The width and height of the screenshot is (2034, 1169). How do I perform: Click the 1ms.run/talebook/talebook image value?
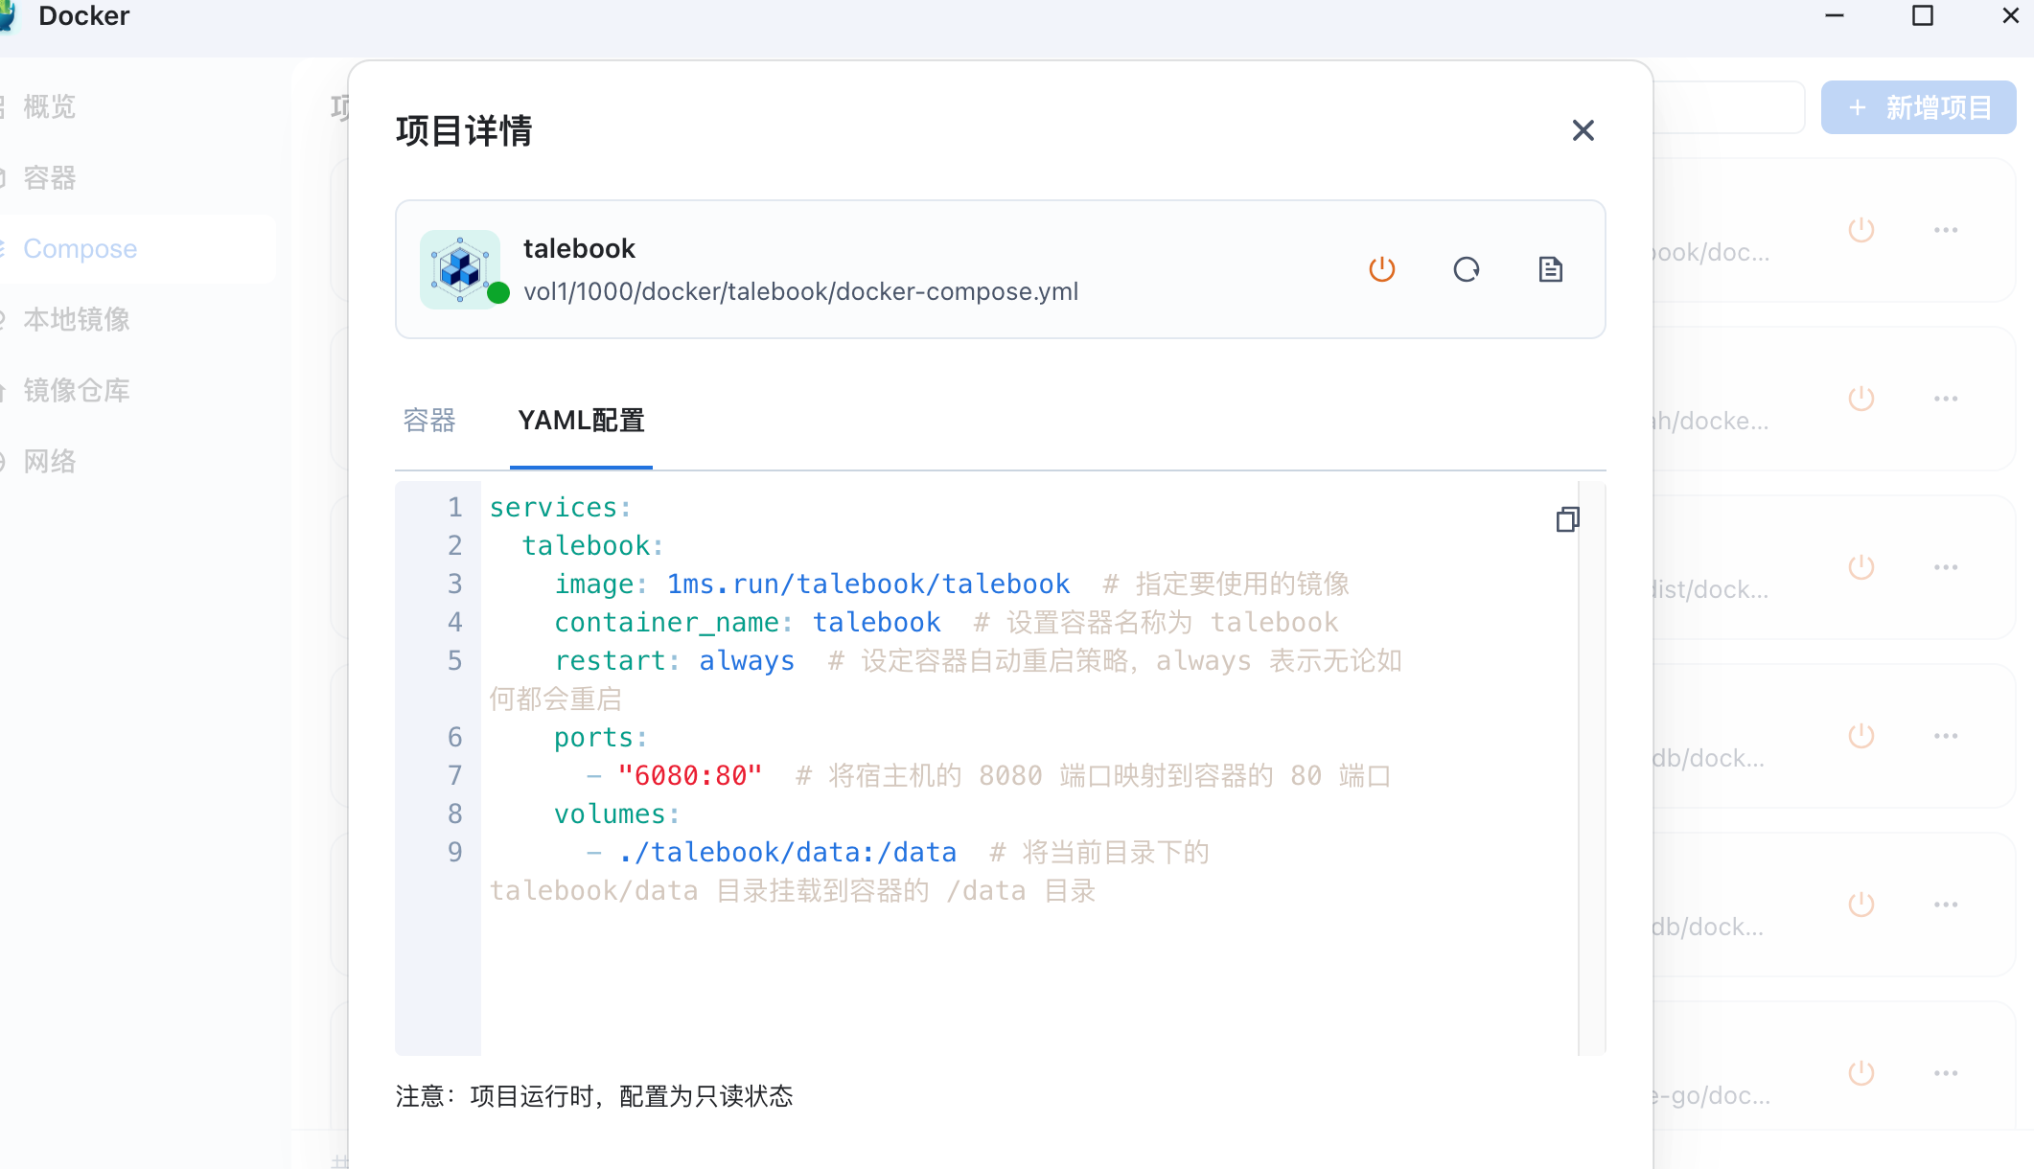867,584
